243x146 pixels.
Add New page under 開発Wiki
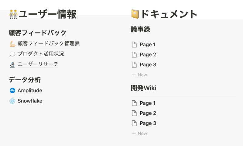point(139,134)
